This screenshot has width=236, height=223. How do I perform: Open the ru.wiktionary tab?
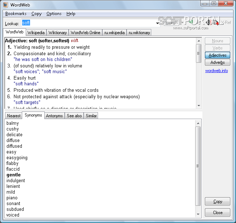[x=139, y=33]
